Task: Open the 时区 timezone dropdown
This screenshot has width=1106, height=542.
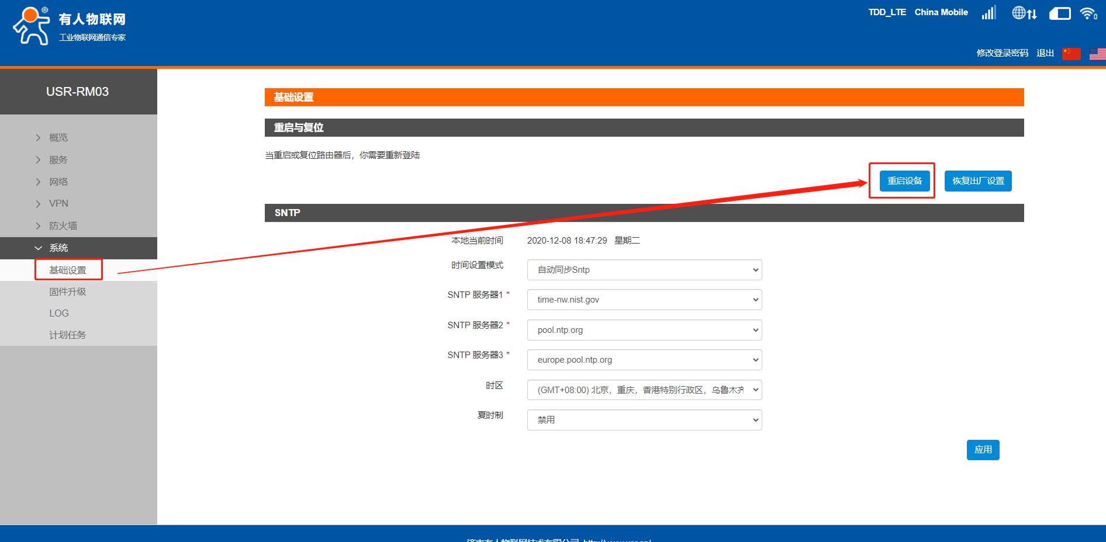Action: [x=644, y=390]
